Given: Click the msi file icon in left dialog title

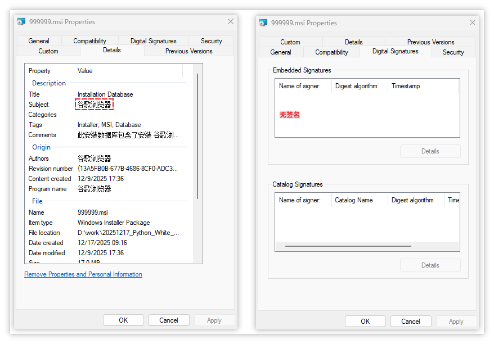Looking at the screenshot, I should tap(21, 22).
